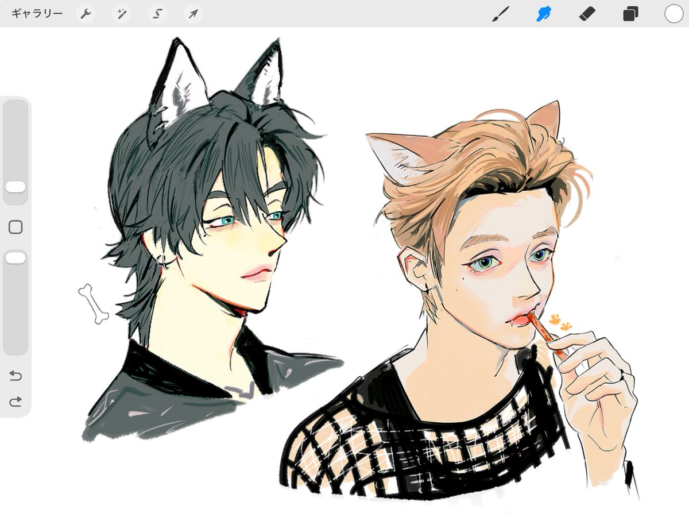Viewport: 689px width, 517px height.
Task: Select the Transform arrow tool
Action: 193,13
